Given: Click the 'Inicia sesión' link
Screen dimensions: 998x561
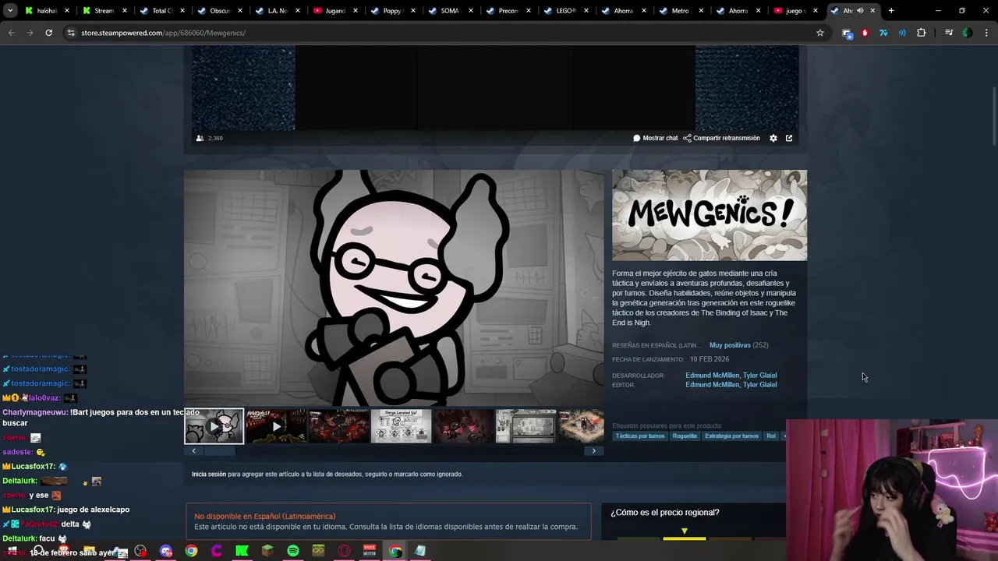Looking at the screenshot, I should [x=208, y=474].
